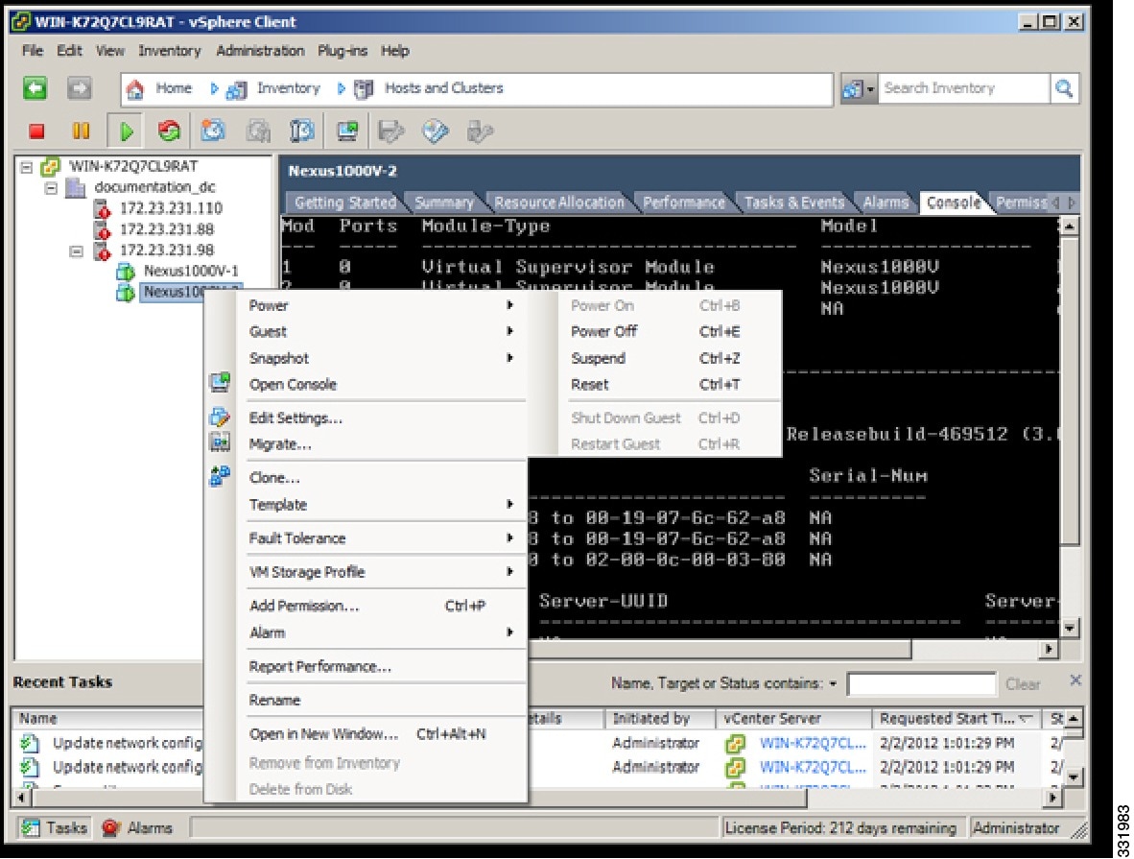Switch to the Performance tab
The image size is (1134, 859).
tap(684, 203)
